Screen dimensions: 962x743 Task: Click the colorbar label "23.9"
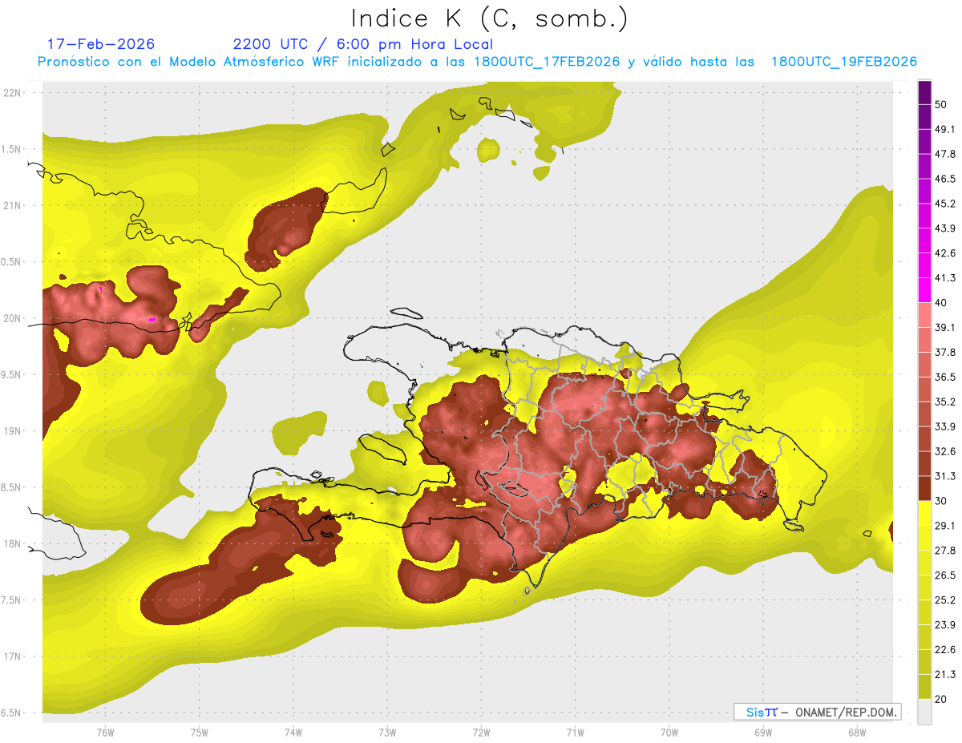(x=945, y=624)
